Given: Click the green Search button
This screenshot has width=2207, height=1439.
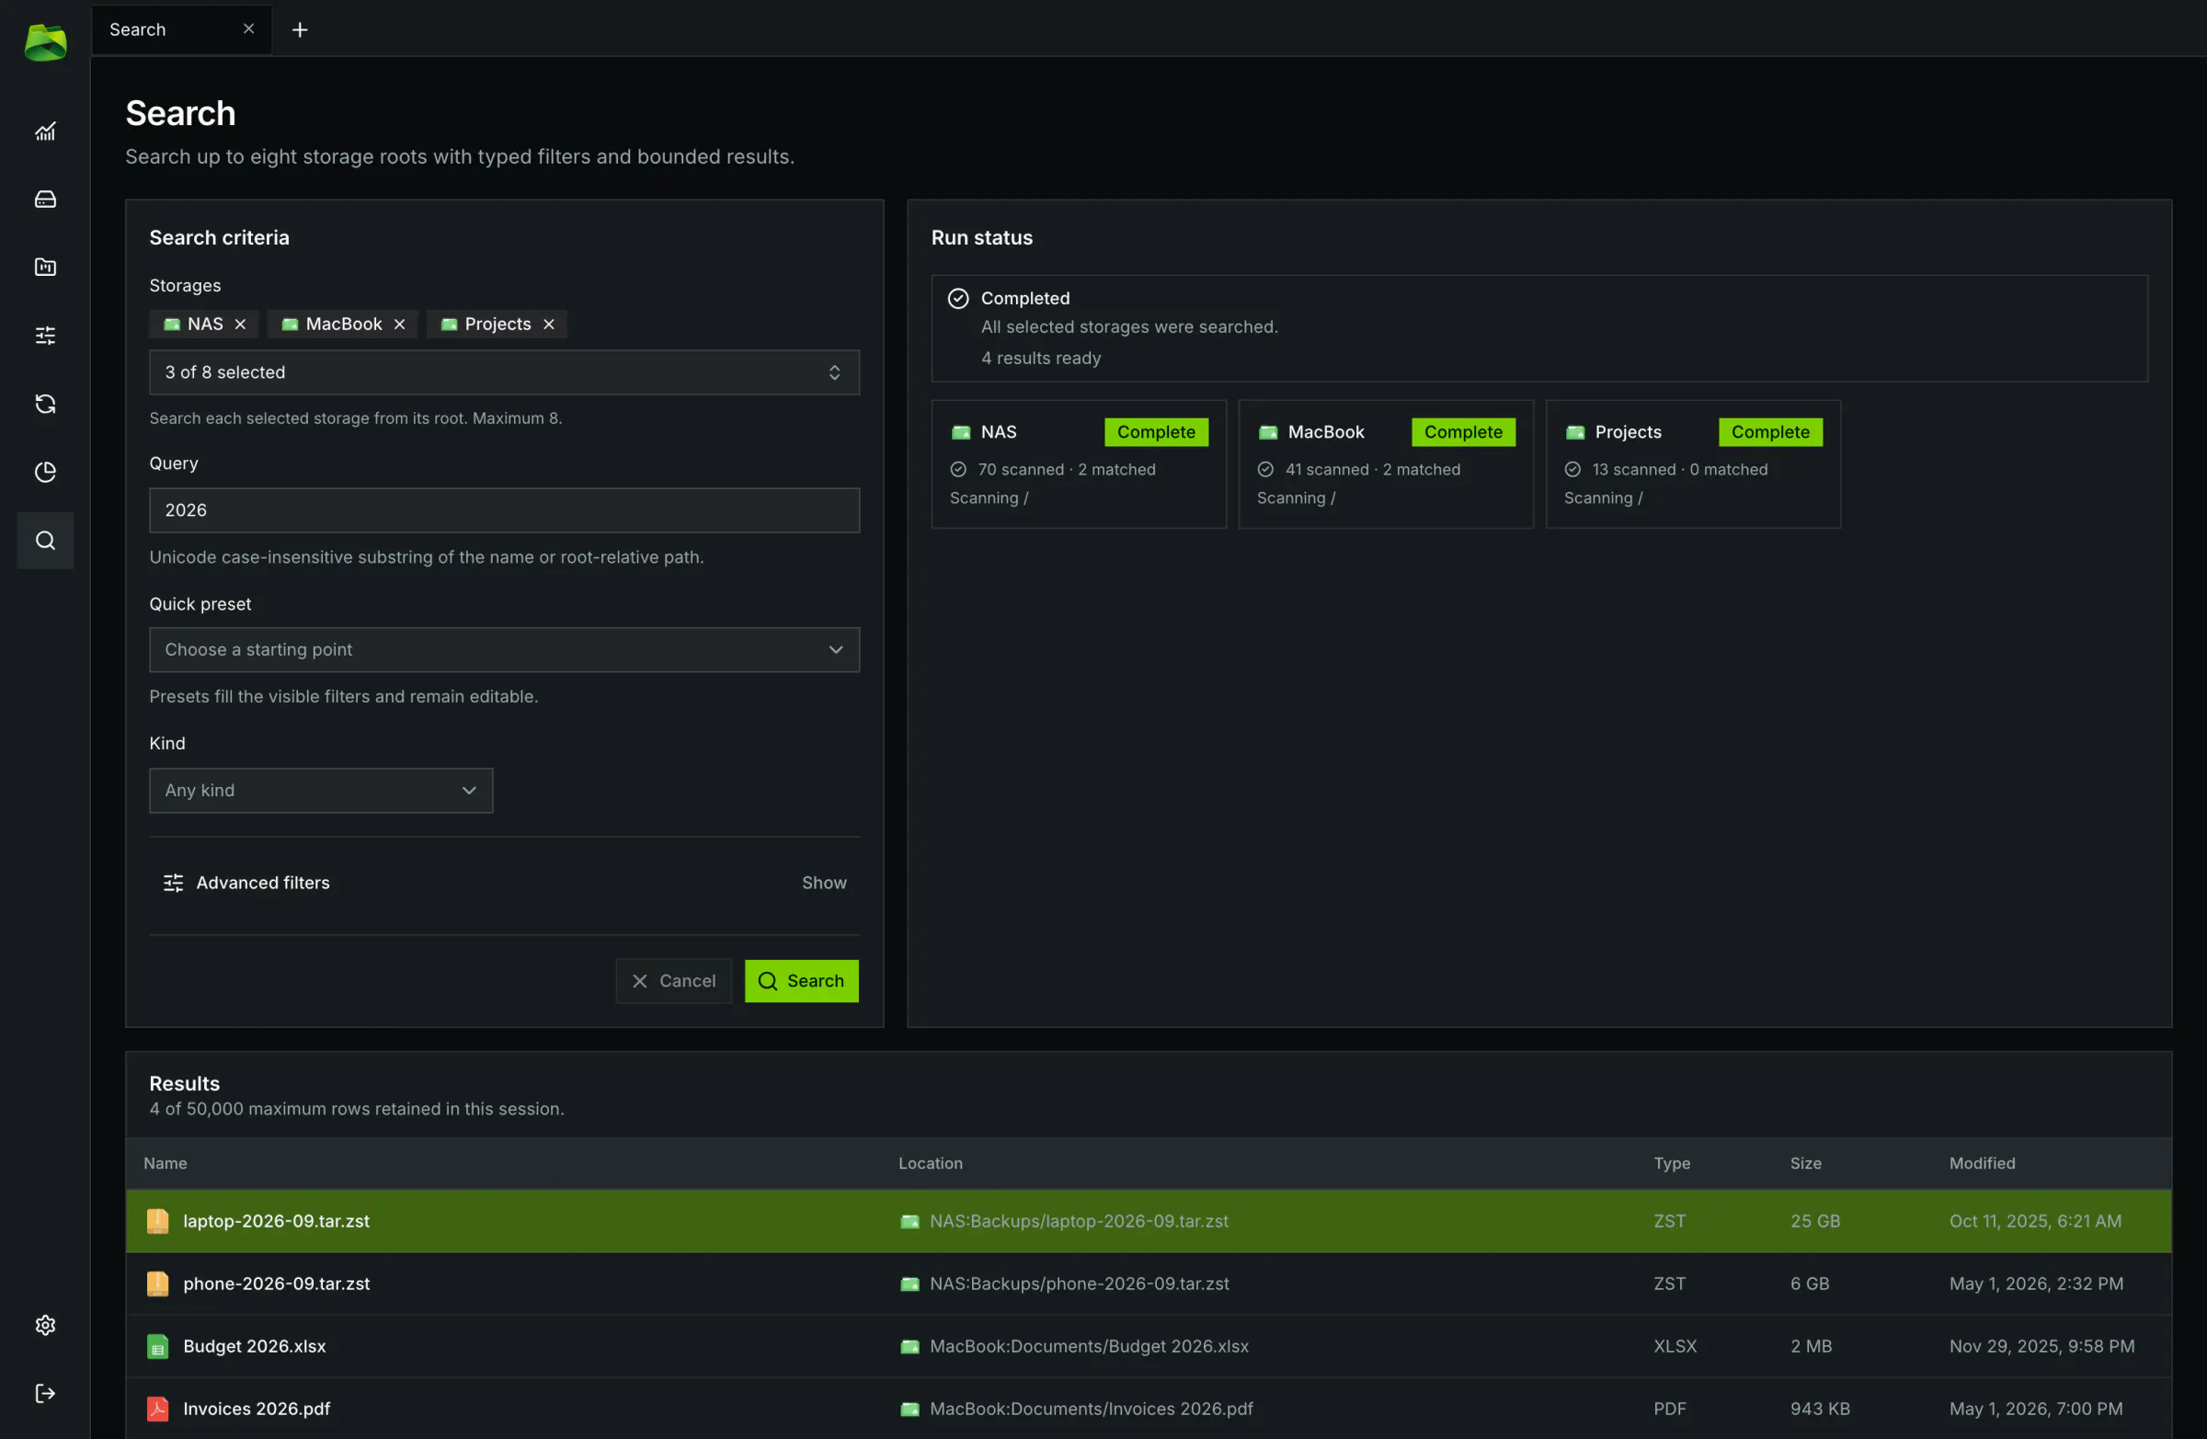Looking at the screenshot, I should pos(801,981).
